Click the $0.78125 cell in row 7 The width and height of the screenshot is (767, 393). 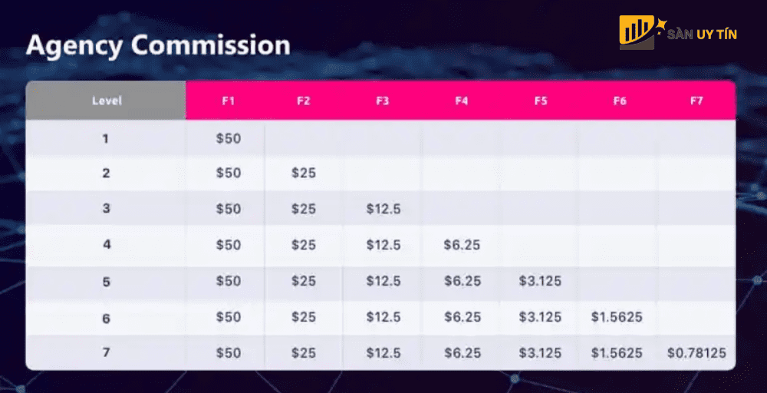click(696, 353)
